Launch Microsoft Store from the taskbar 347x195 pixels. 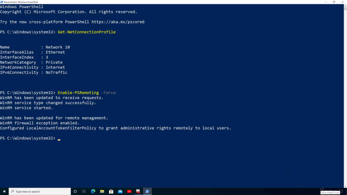click(x=111, y=191)
